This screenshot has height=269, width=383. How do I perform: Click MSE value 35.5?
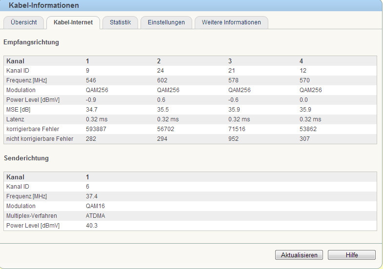163,110
